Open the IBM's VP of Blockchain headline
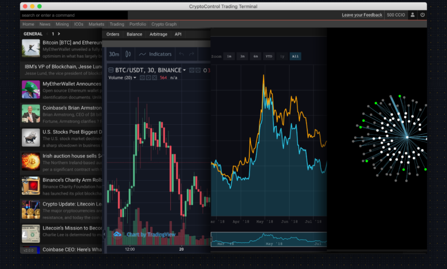Viewport: 447px width, 269px height. coord(63,66)
